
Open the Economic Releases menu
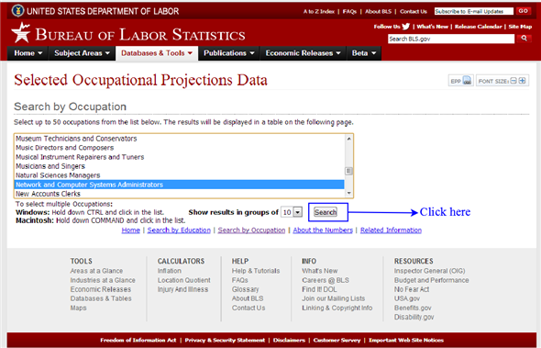(303, 53)
